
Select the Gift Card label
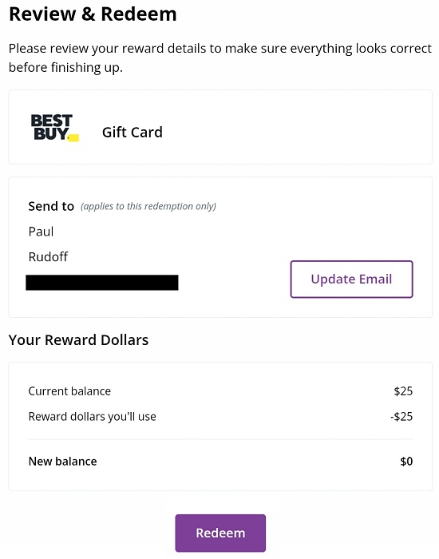132,133
